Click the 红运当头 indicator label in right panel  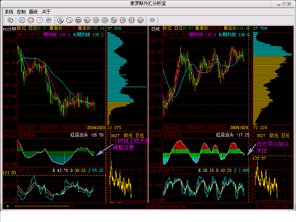[x=172, y=135]
